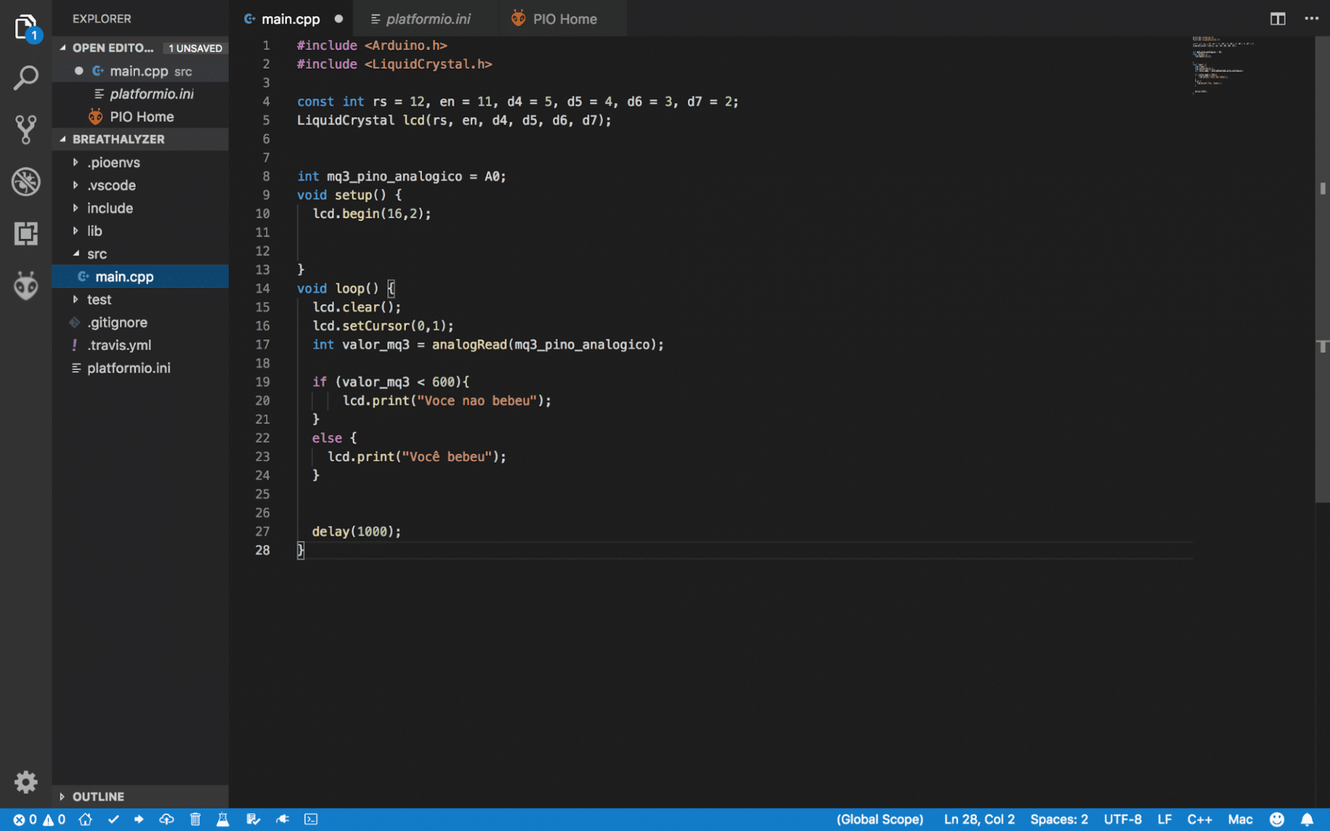This screenshot has height=831, width=1330.
Task: Switch to the PIO Home tab
Action: coord(563,19)
